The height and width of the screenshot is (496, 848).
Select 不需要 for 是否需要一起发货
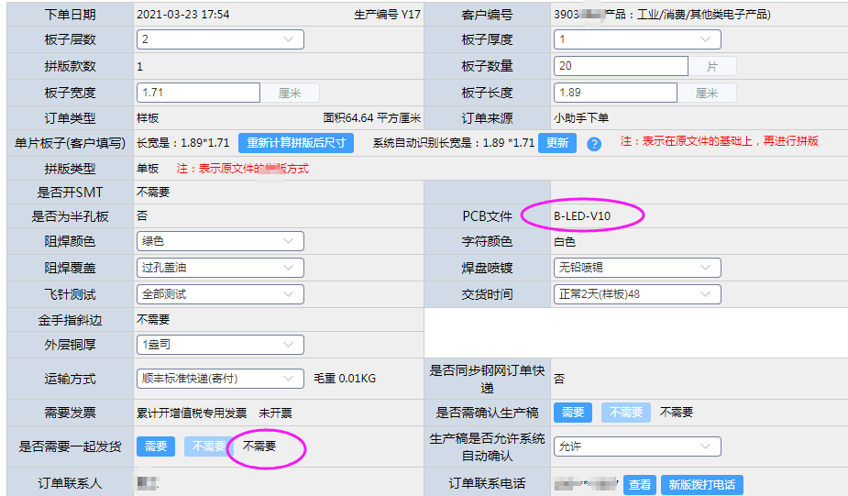point(207,446)
